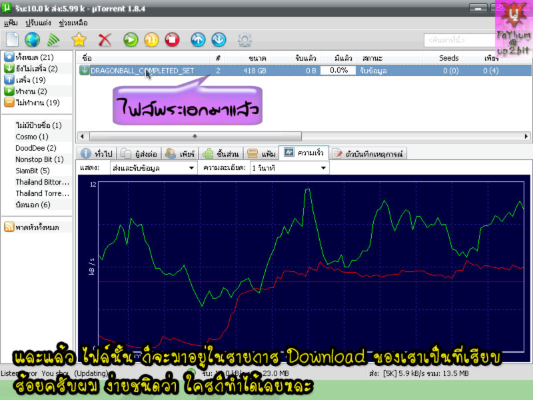Click the Add Torrent blank page icon
The height and width of the screenshot is (400, 533).
click(x=12, y=40)
